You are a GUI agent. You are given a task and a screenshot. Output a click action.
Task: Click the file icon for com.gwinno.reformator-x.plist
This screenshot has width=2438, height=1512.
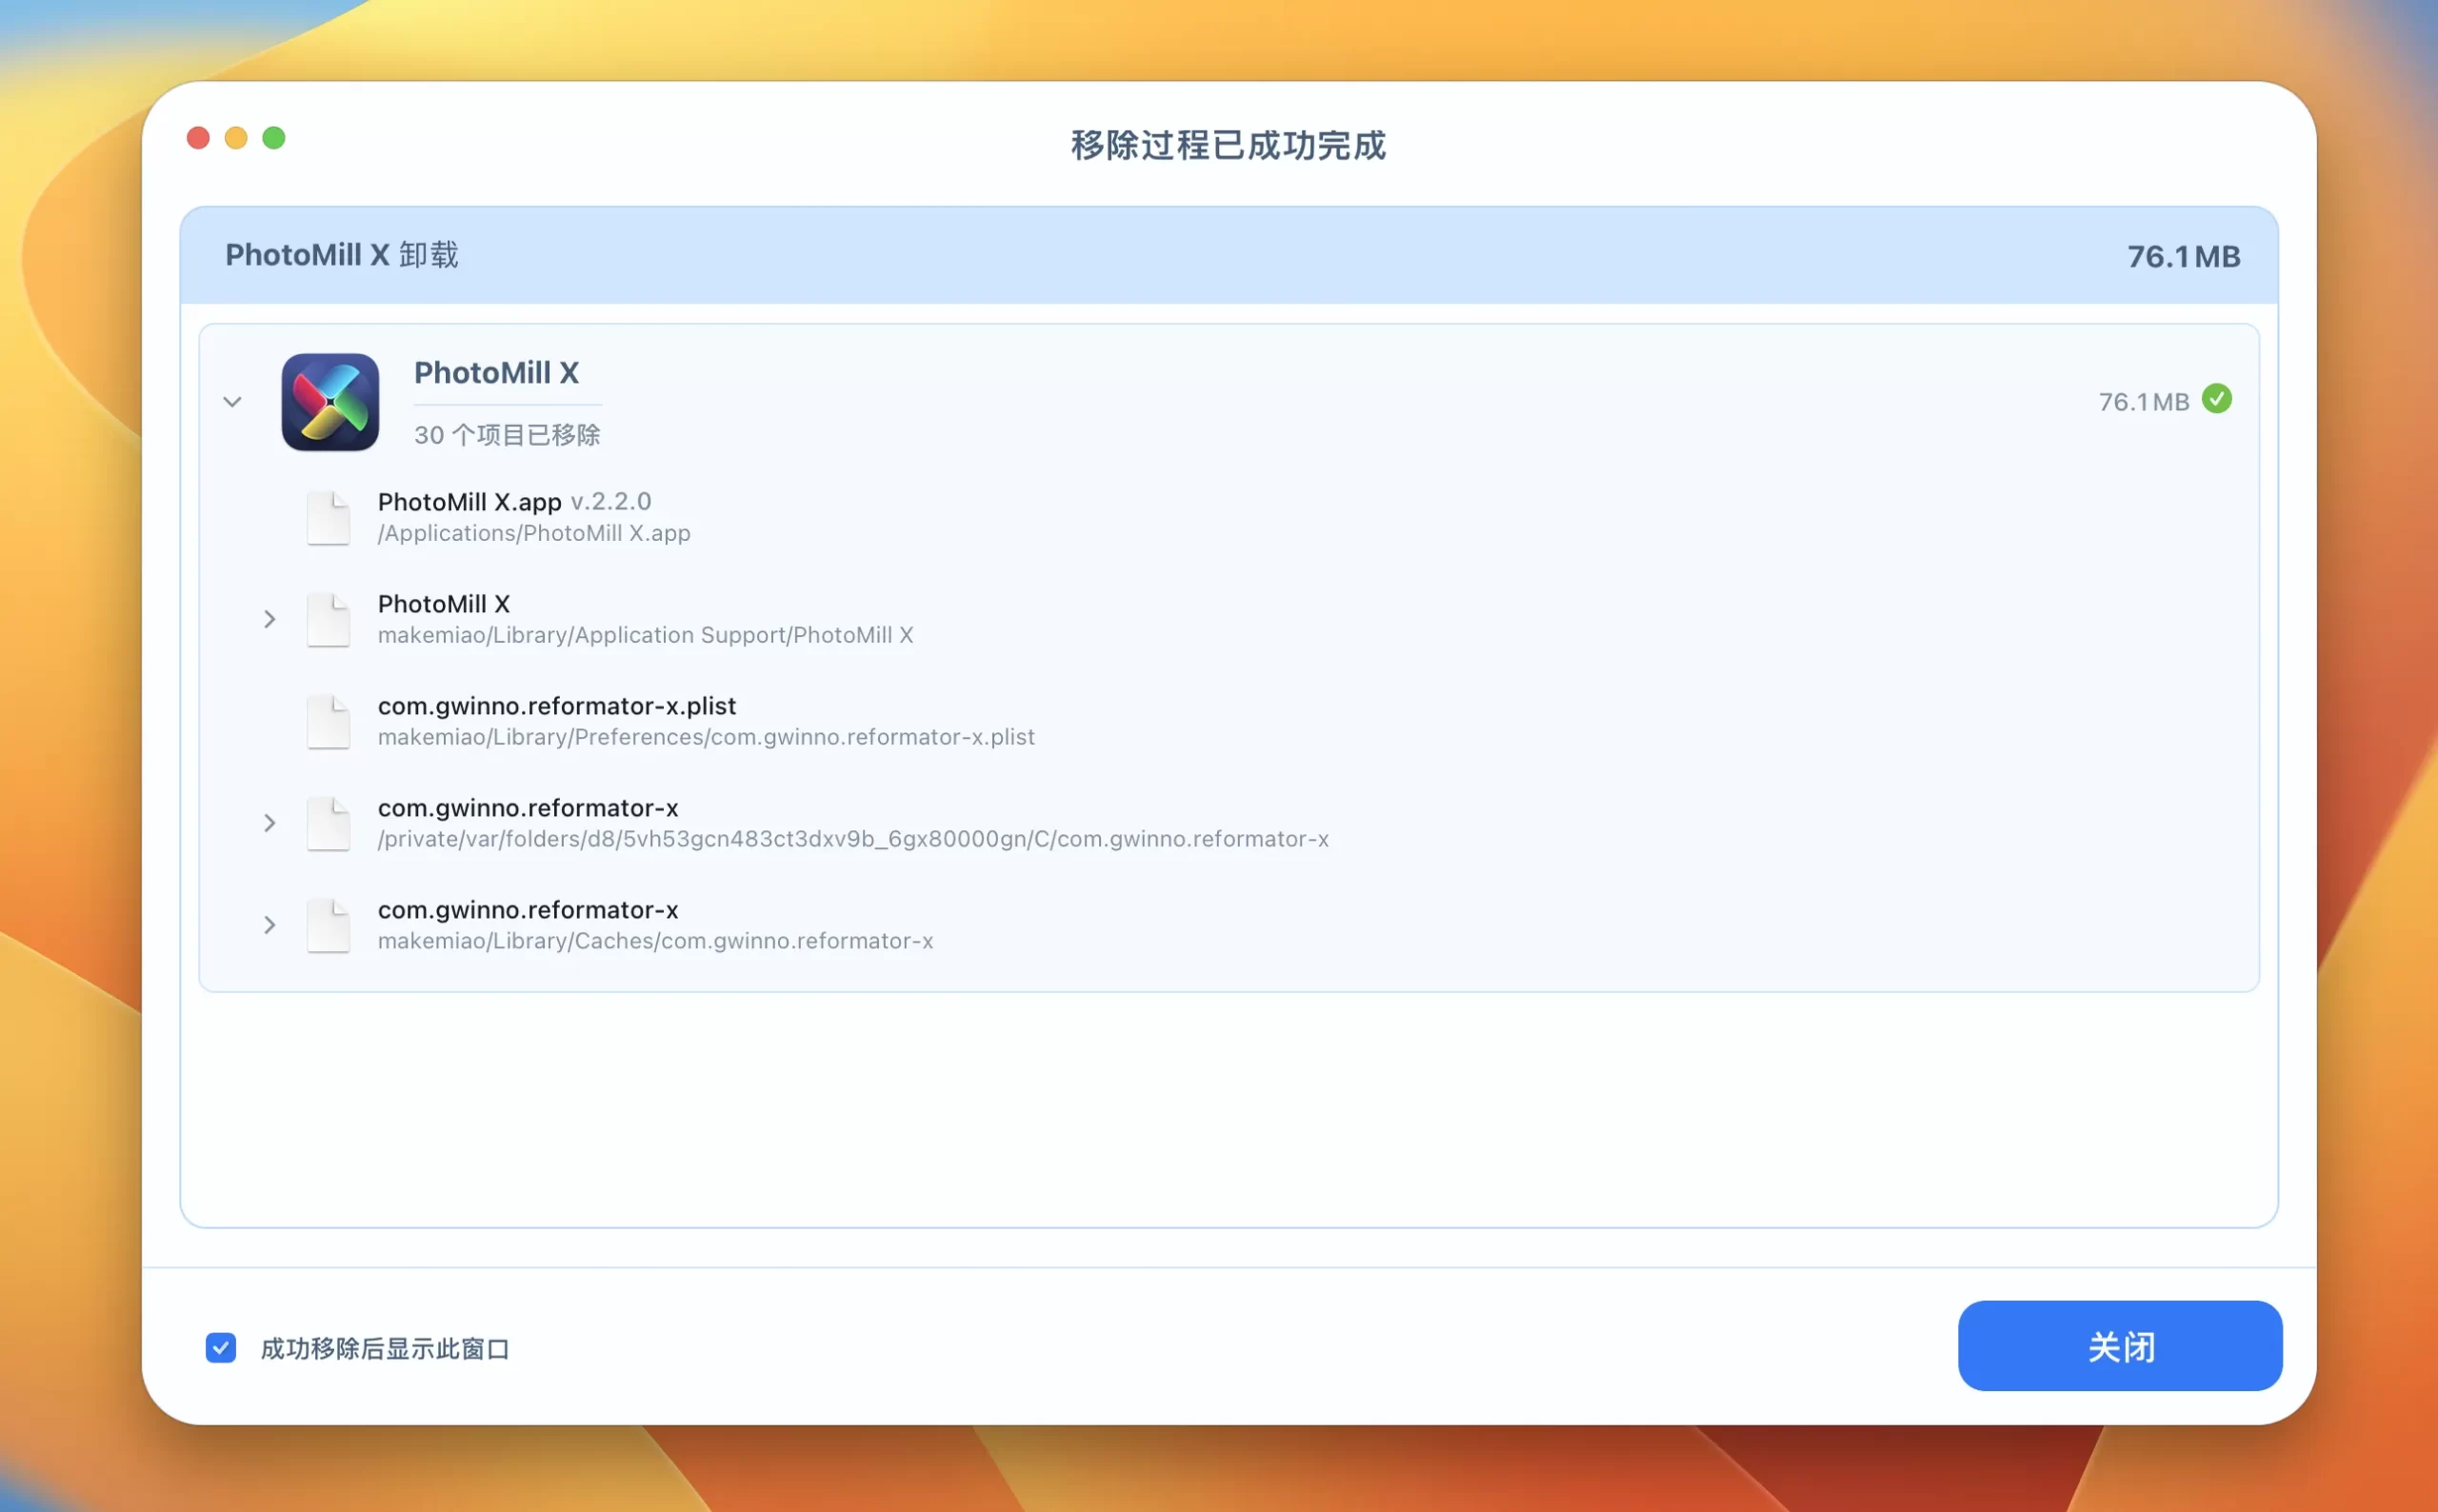click(328, 721)
